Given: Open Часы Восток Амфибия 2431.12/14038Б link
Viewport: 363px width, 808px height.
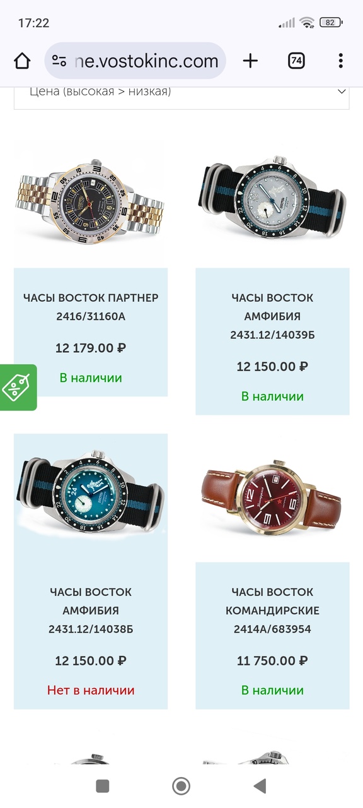Looking at the screenshot, I should pyautogui.click(x=91, y=610).
